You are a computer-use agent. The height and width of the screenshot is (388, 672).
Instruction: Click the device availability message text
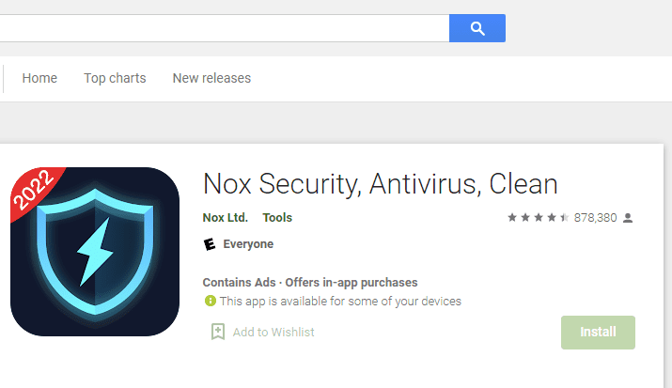coord(340,302)
